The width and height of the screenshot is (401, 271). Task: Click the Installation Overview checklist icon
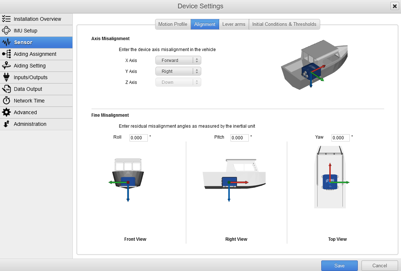pyautogui.click(x=6, y=19)
